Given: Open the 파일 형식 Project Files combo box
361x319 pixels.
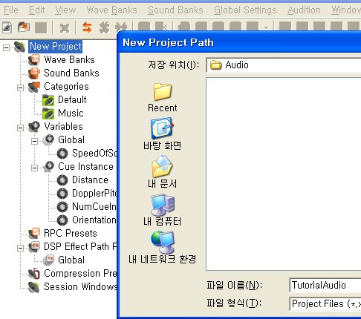Looking at the screenshot, I should coord(325,304).
